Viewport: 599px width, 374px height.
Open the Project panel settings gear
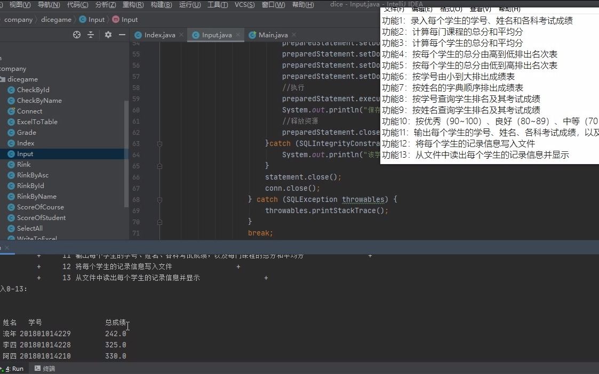click(x=108, y=35)
